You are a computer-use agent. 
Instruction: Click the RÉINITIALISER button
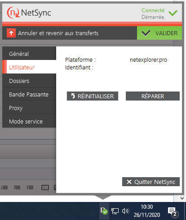click(93, 96)
